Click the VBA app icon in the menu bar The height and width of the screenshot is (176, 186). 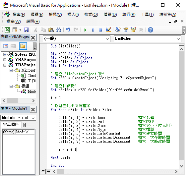tap(7, 14)
